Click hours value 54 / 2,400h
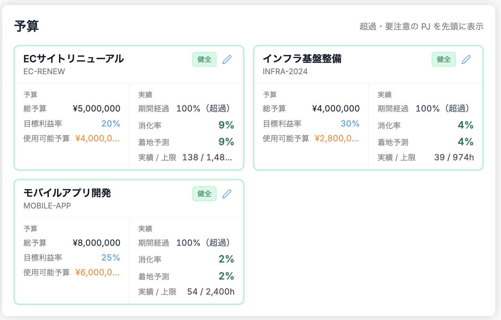 tap(211, 292)
